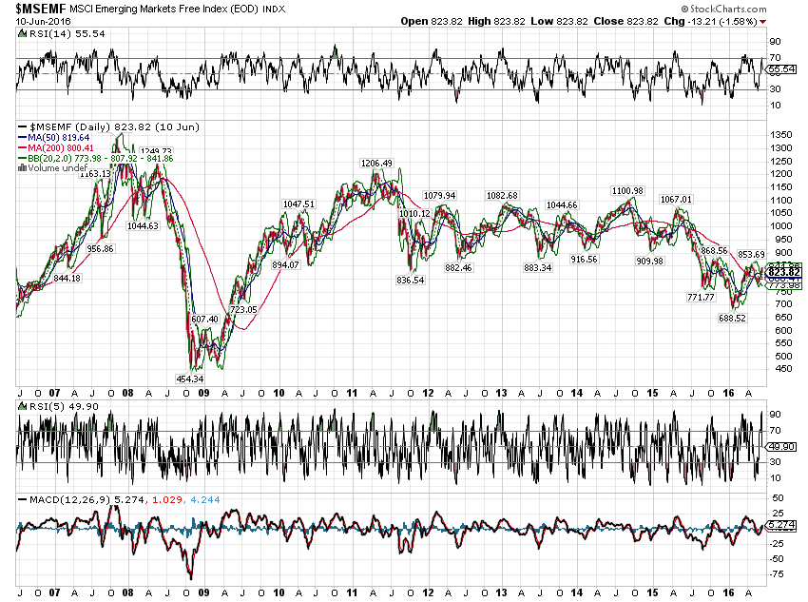Select the MSCI Emerging Markets Free Index title

pos(164,10)
